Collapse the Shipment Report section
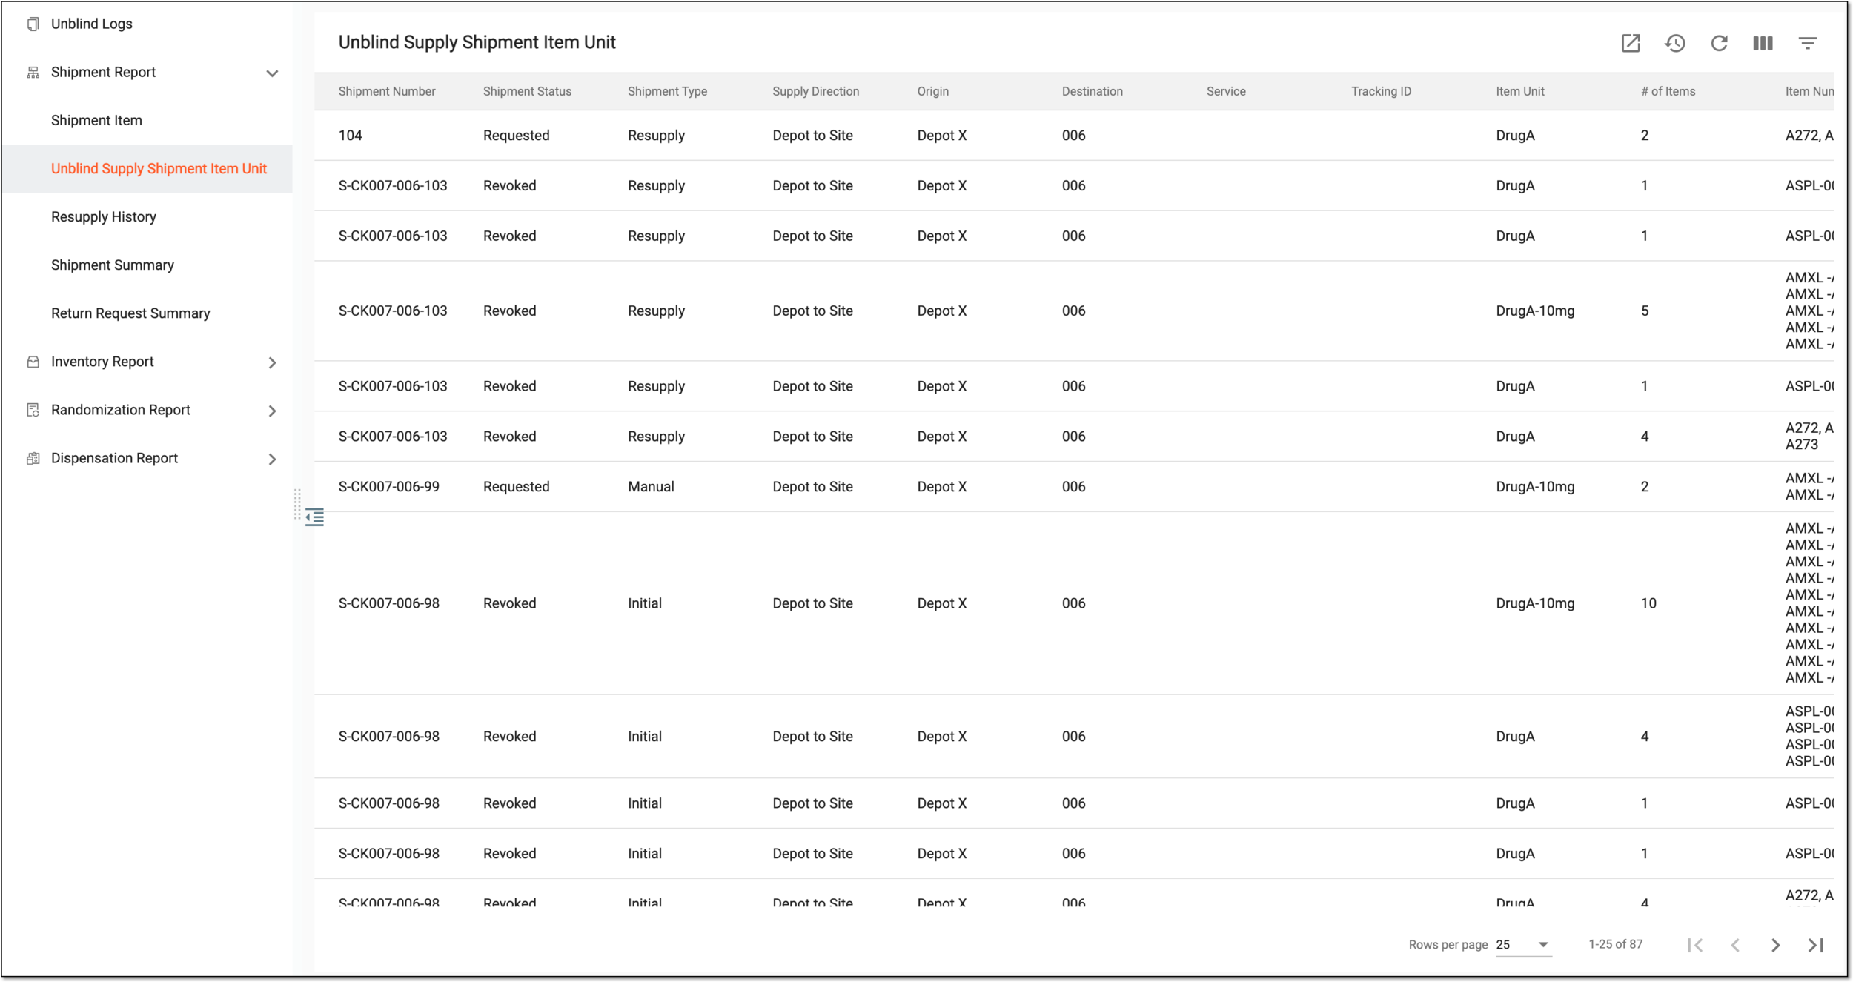 272,73
